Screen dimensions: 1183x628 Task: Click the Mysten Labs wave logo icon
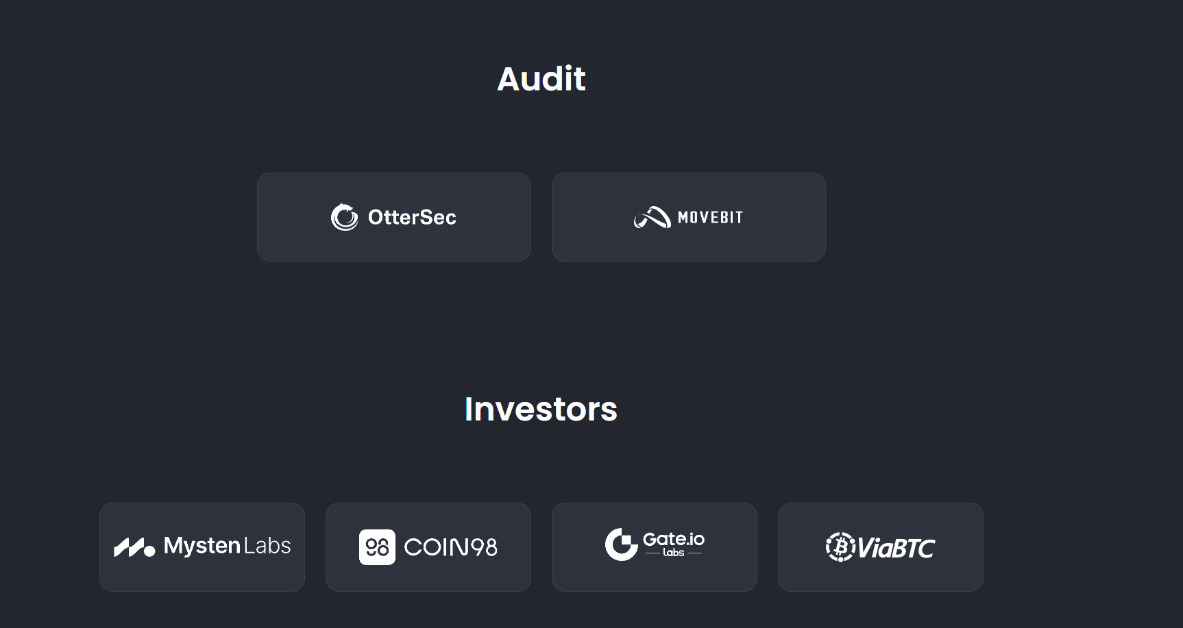click(x=134, y=547)
